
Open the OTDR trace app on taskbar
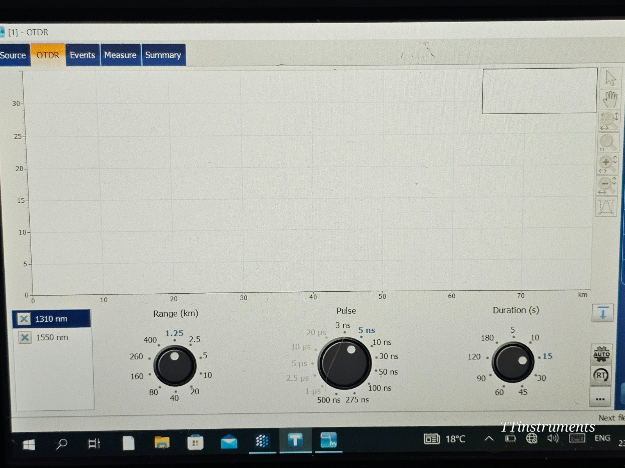[329, 440]
